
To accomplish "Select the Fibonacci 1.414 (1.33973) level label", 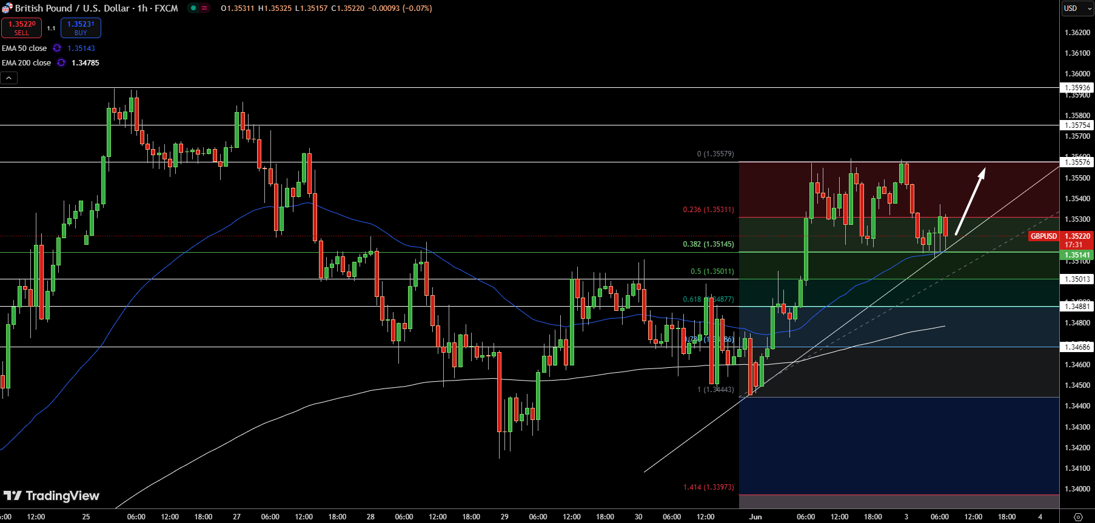I will click(x=708, y=487).
